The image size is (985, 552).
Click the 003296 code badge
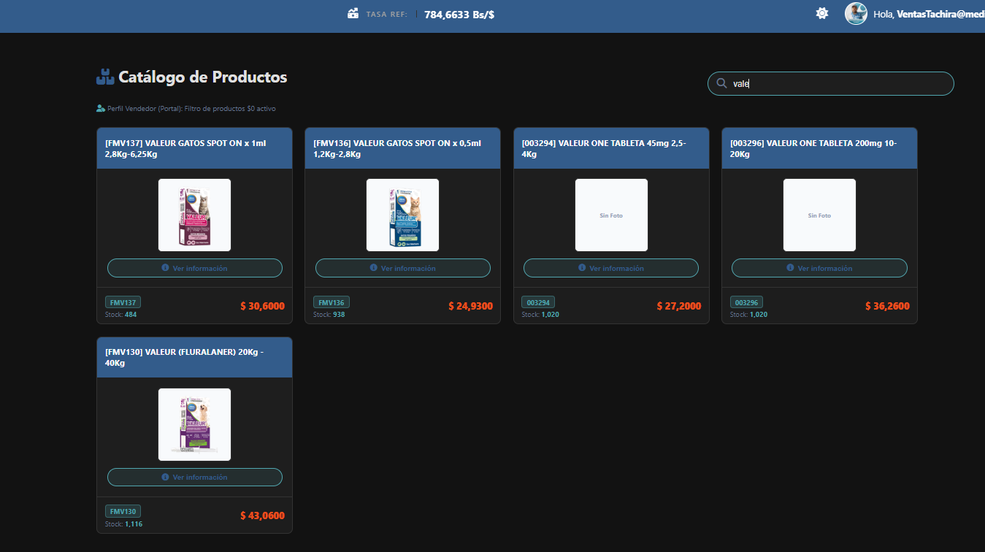747,302
